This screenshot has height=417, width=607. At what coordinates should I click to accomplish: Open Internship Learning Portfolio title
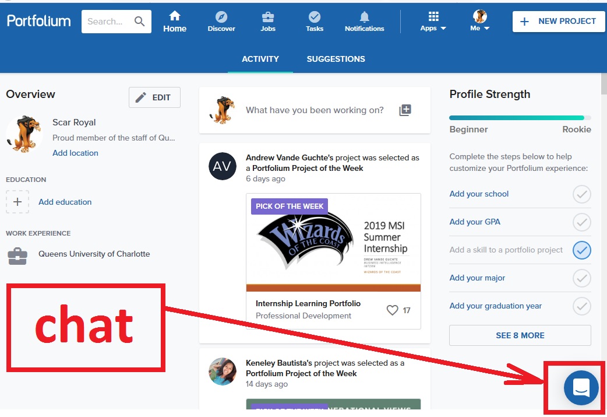[x=308, y=303]
